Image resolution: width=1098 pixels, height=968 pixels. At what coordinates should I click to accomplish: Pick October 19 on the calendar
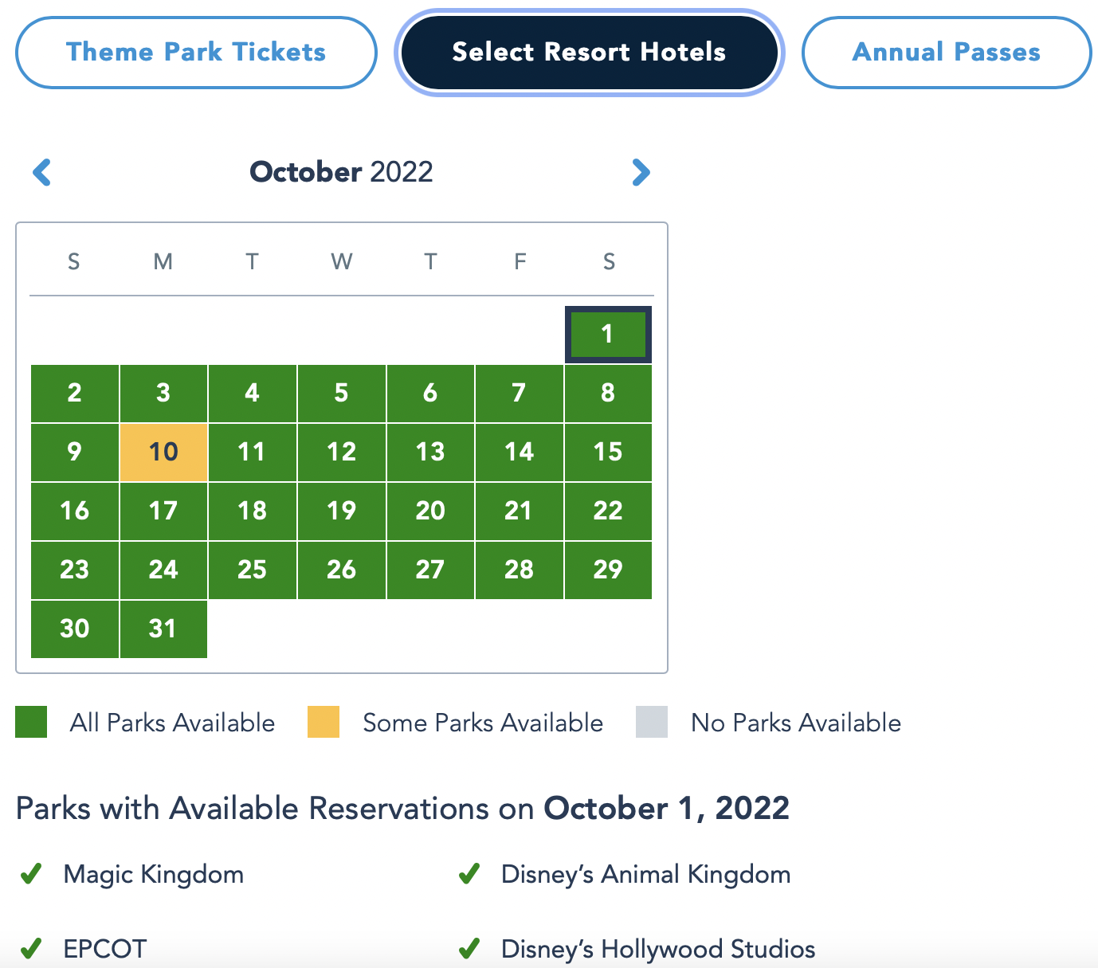(341, 511)
